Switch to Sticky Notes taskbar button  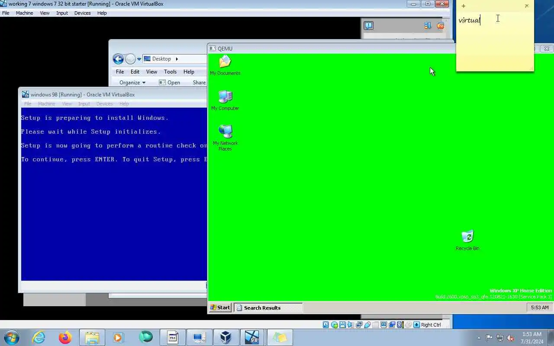coord(279,337)
